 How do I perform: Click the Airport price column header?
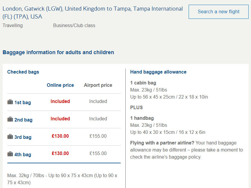98,85
